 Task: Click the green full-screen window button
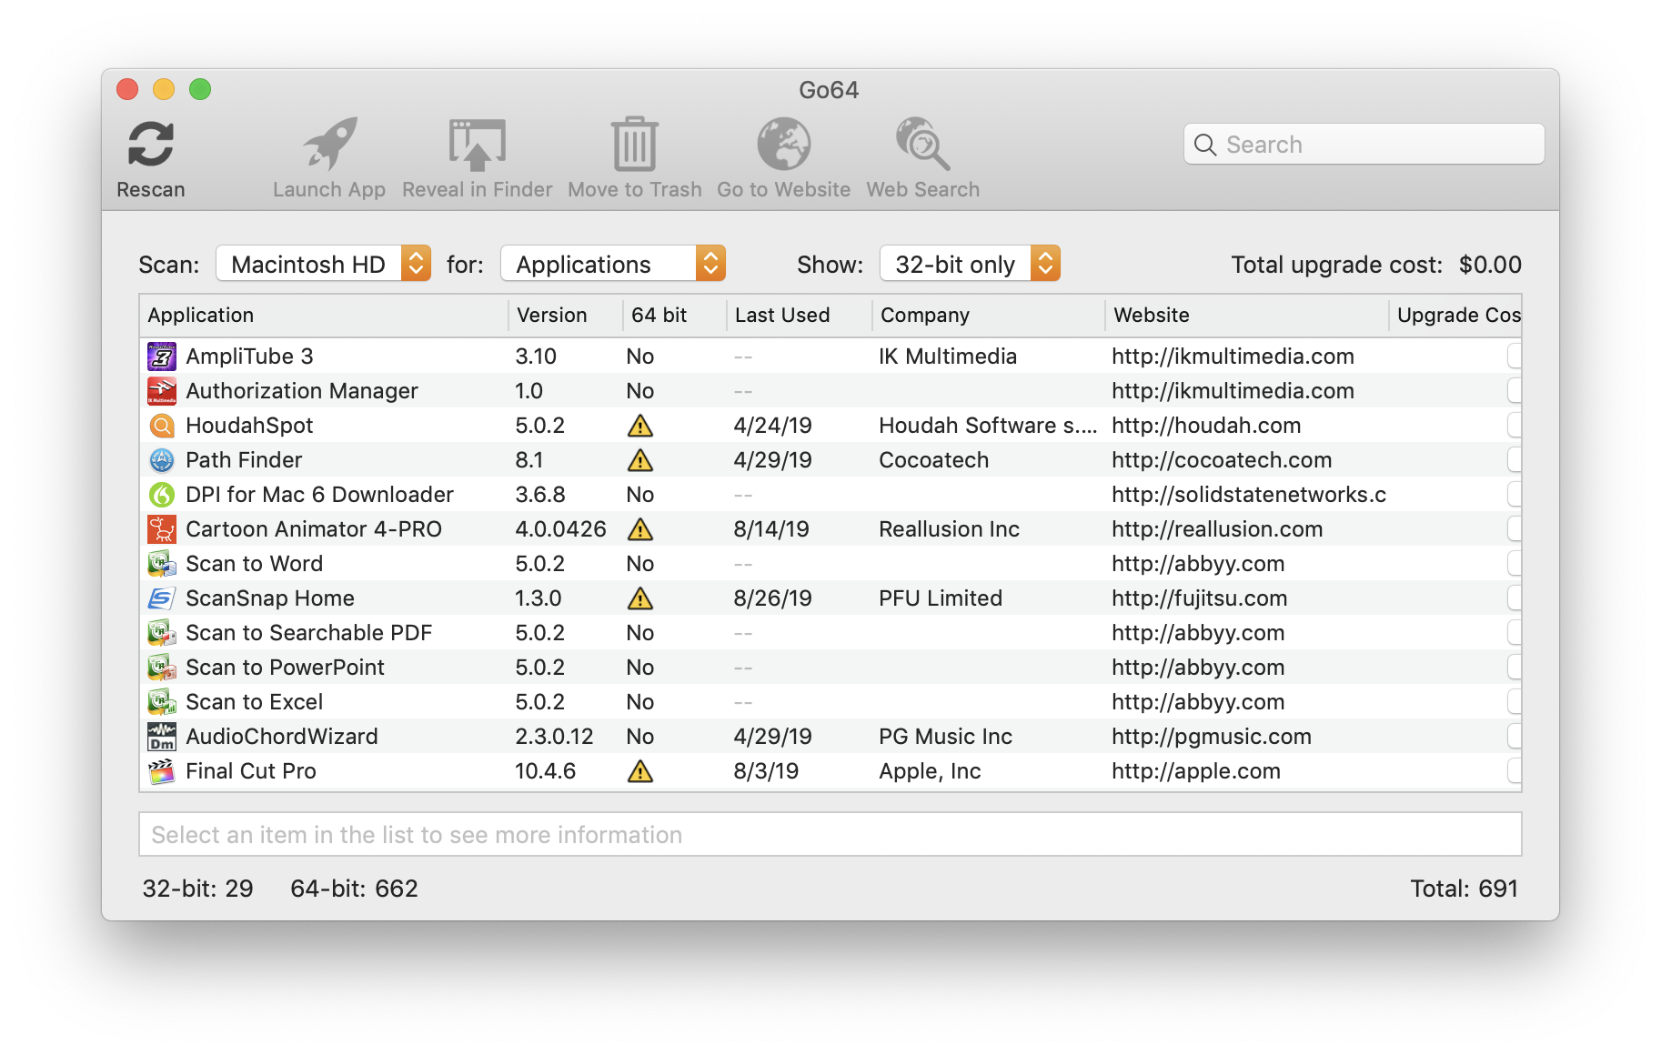[x=200, y=89]
